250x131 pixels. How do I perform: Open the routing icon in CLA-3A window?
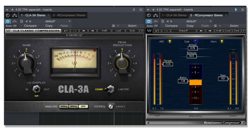coord(15,15)
